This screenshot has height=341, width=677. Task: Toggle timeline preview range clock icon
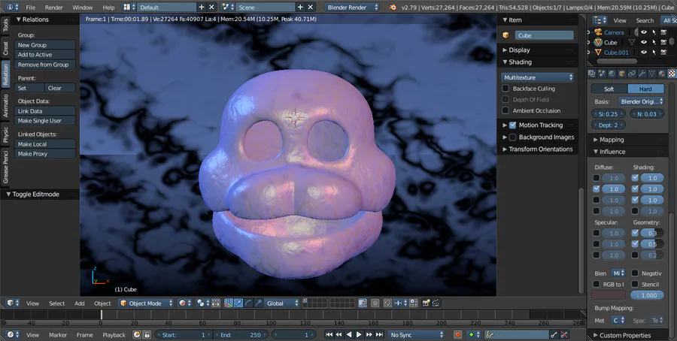[137, 334]
